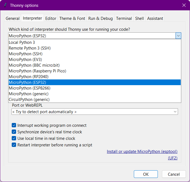Open Install or update MicroPython (esptool) link
This screenshot has height=182, width=190.
tap(142, 152)
